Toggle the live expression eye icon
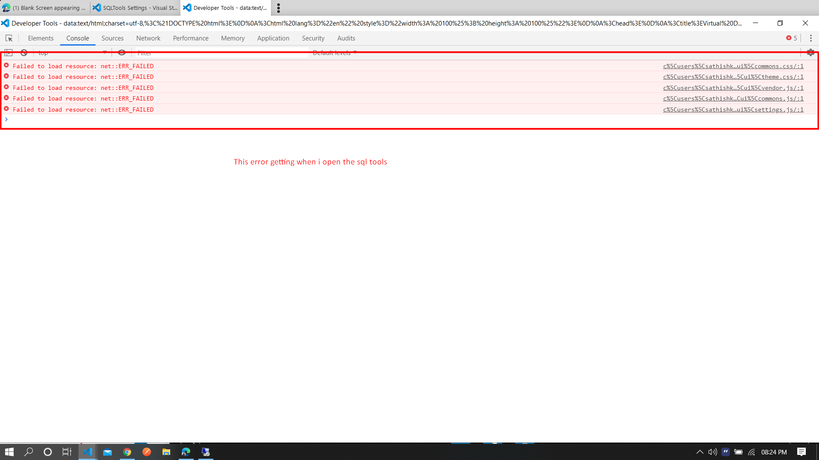This screenshot has height=460, width=819. click(x=122, y=53)
